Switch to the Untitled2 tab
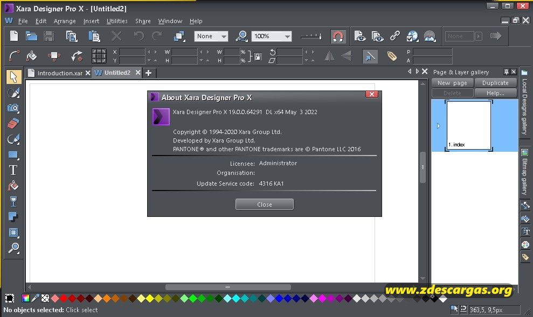This screenshot has width=533, height=317. click(117, 73)
